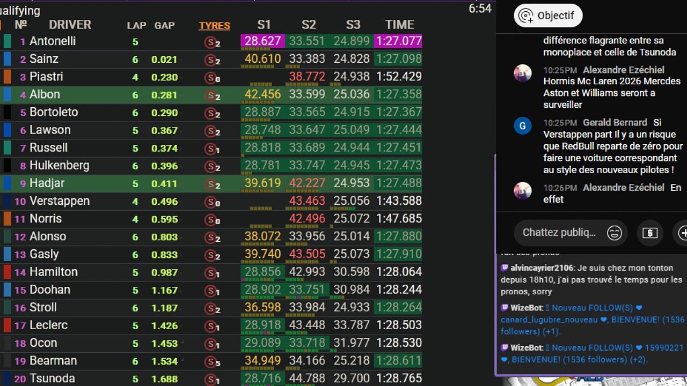Click Verstappen's soft tyre icon
The height and width of the screenshot is (386, 687).
pyautogui.click(x=211, y=202)
